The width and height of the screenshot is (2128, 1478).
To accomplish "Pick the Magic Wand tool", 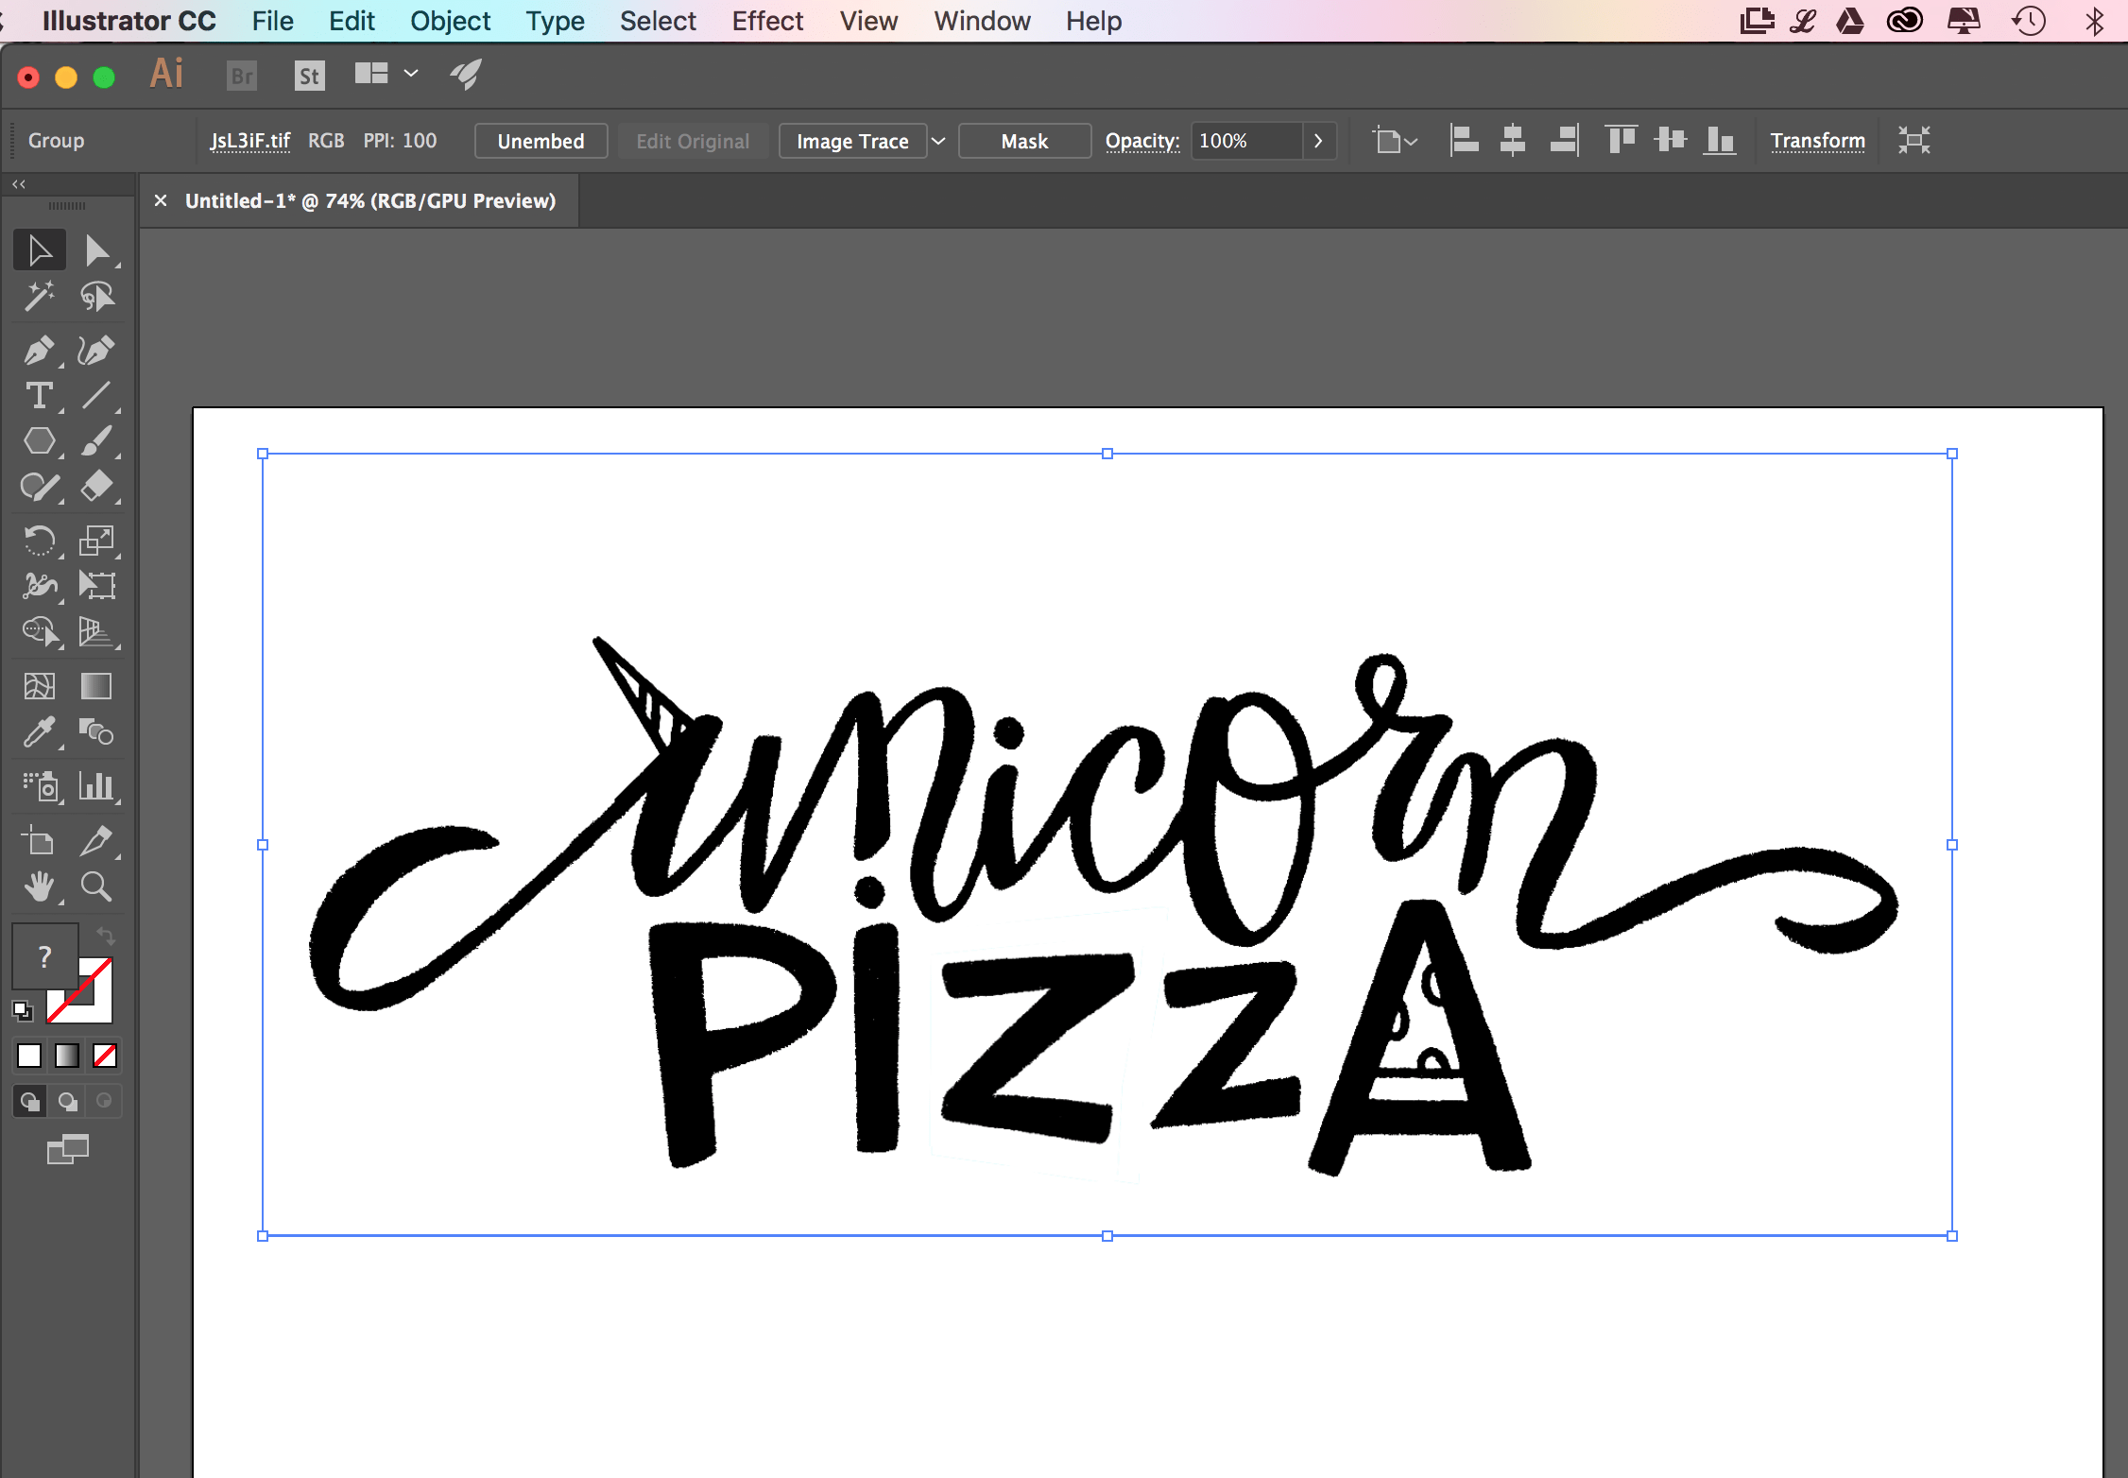I will pyautogui.click(x=39, y=297).
